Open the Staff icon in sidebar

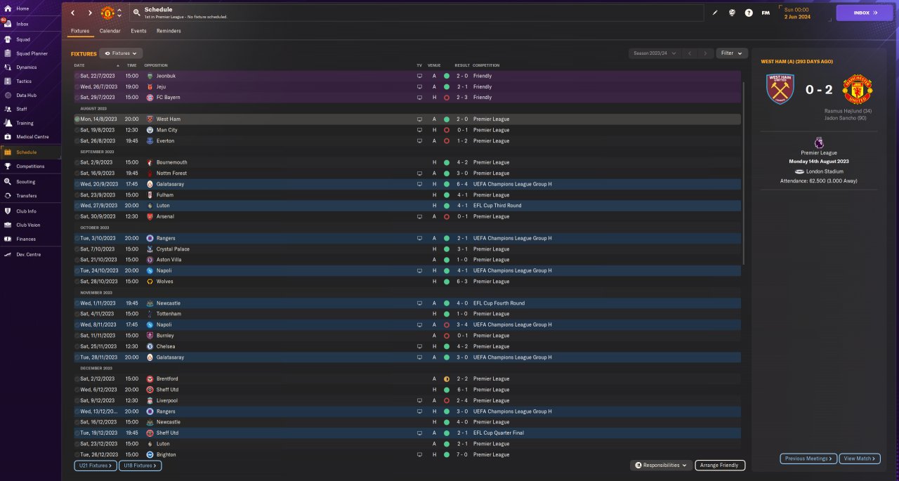pos(8,109)
